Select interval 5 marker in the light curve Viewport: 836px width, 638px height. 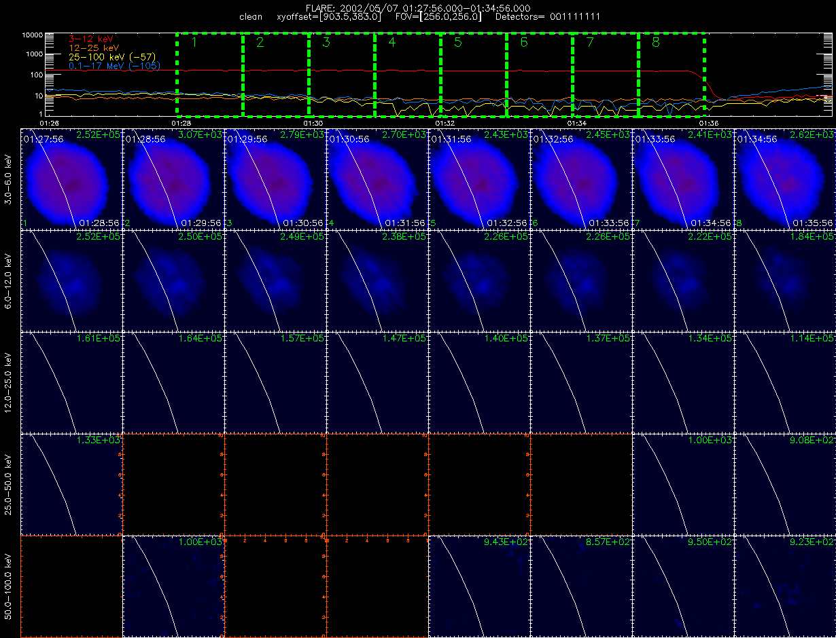tap(457, 43)
